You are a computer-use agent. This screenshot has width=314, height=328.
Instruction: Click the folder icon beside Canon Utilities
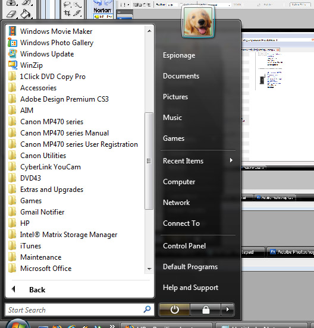coord(12,155)
